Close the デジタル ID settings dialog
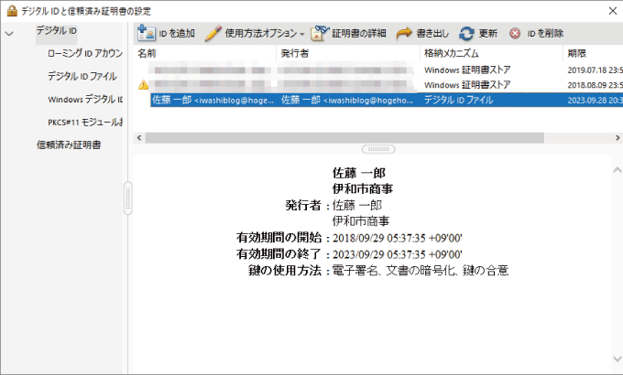Screen dimensions: 623x375 (x=613, y=11)
